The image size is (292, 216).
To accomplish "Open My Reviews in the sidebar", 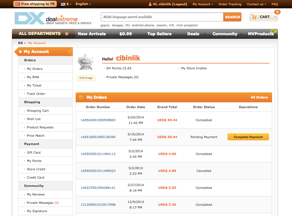I will tap(36, 194).
